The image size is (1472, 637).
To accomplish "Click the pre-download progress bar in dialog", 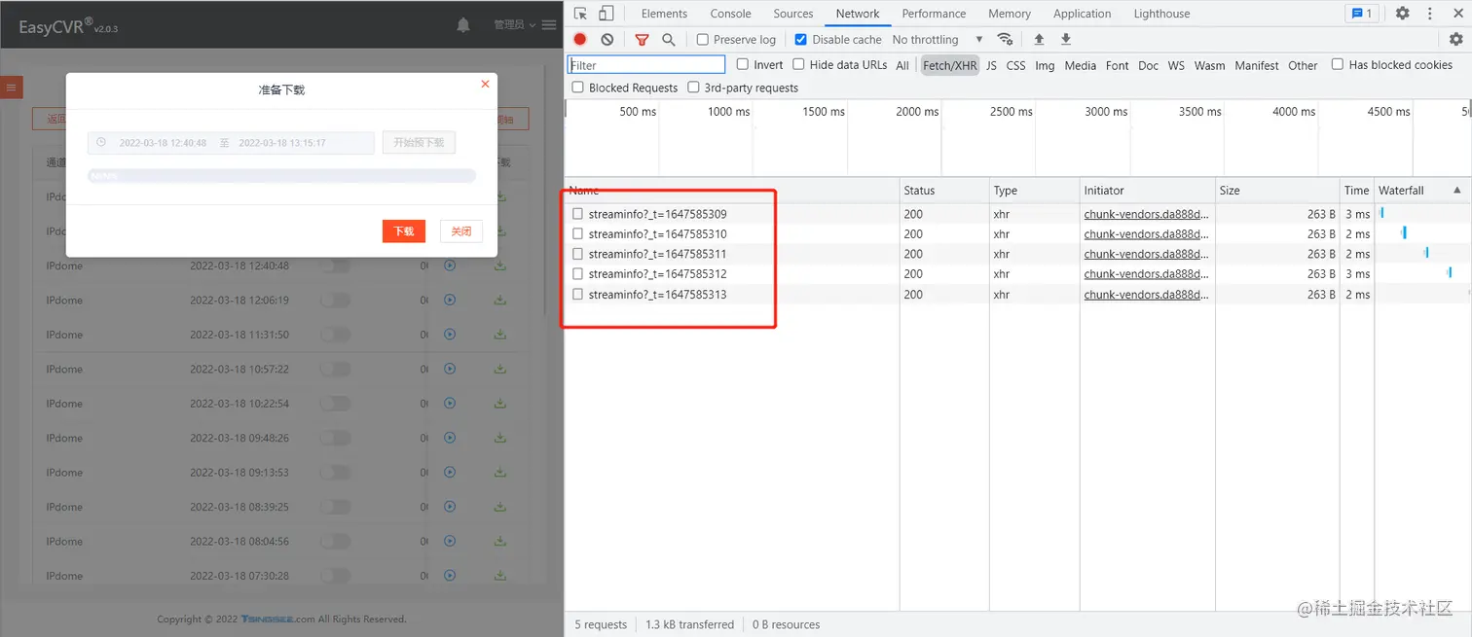I will 281,176.
